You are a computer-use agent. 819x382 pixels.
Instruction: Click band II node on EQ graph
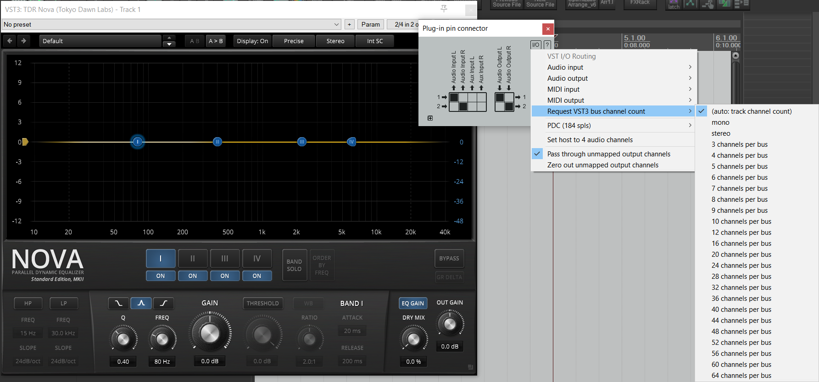click(x=217, y=142)
